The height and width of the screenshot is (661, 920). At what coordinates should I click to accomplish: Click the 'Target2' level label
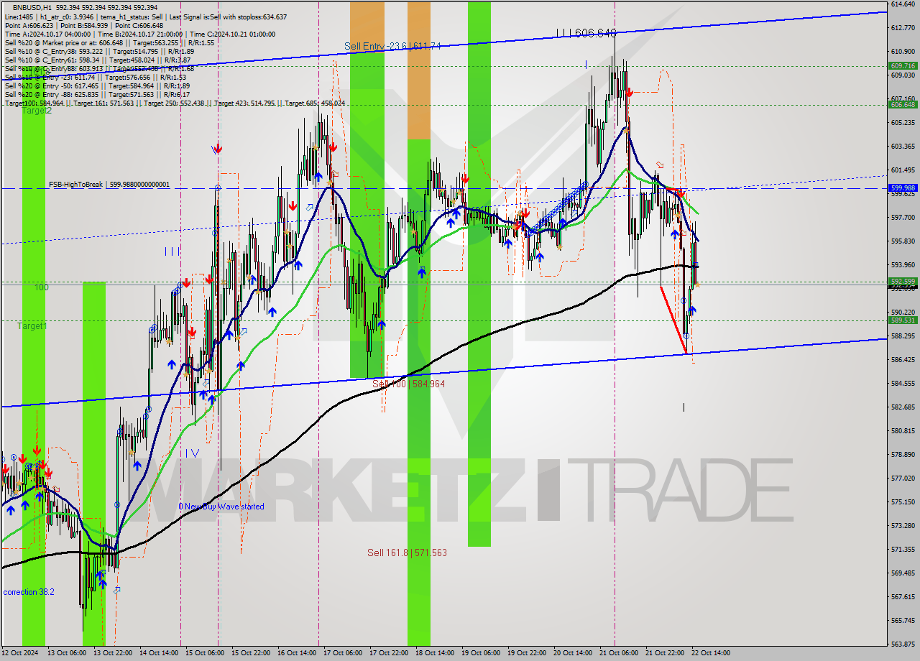pyautogui.click(x=36, y=110)
